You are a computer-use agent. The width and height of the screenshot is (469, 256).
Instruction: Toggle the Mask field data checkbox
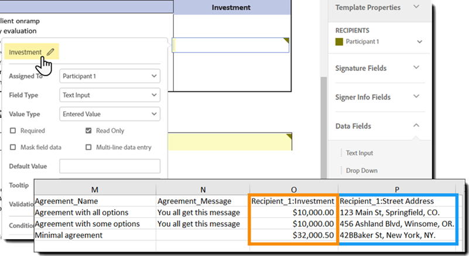click(13, 147)
